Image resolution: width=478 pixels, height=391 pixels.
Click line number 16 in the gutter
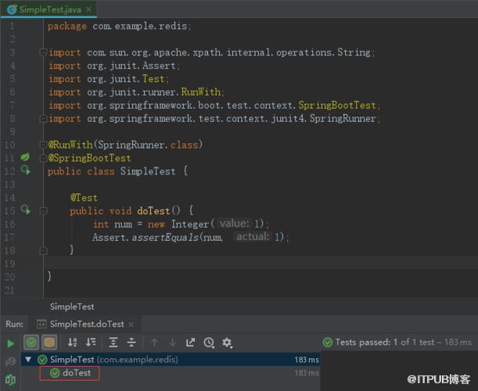[x=9, y=224]
